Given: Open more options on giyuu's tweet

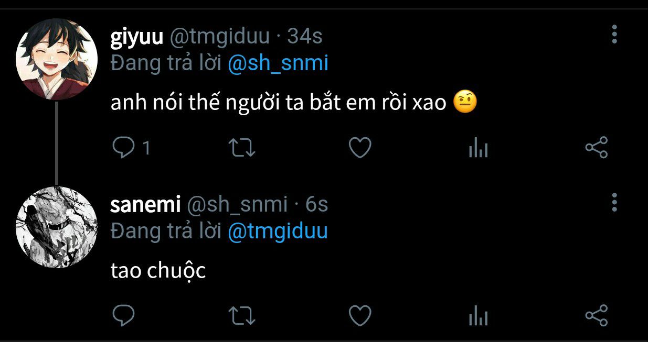Looking at the screenshot, I should 614,34.
